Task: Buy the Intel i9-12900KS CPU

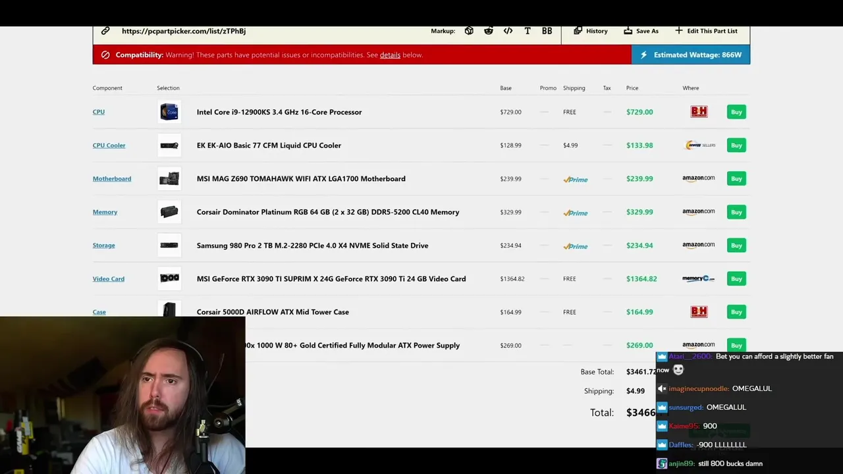Action: 736,112
